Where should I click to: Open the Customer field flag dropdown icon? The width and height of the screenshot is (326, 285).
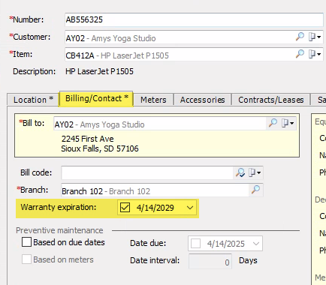point(315,37)
